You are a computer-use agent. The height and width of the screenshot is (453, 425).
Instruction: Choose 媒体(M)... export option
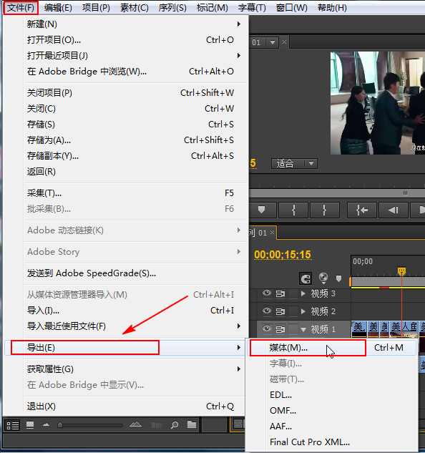333,348
